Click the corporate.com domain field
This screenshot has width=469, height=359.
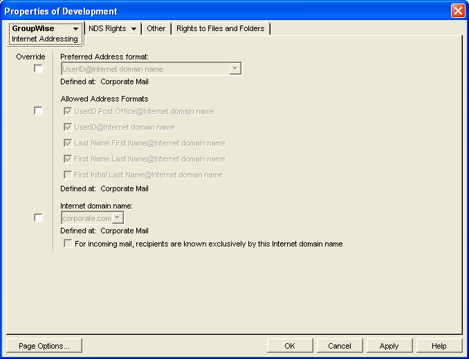pos(93,218)
